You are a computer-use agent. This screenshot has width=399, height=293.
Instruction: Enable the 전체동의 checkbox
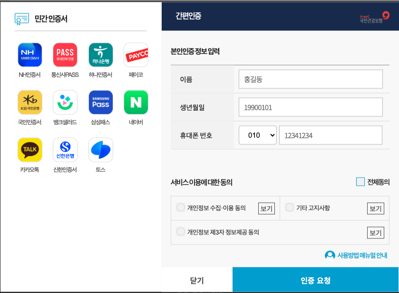tap(360, 181)
